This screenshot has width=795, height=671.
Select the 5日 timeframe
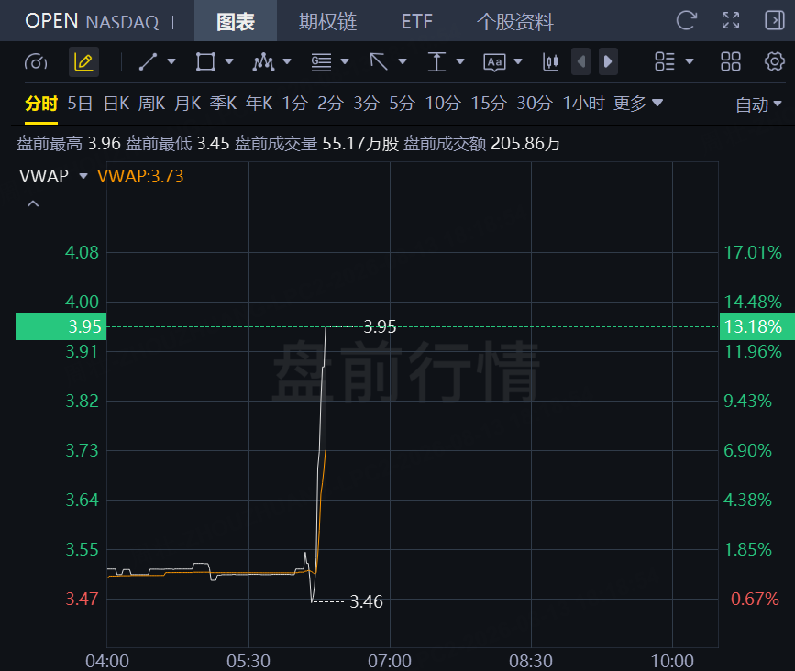[x=80, y=104]
